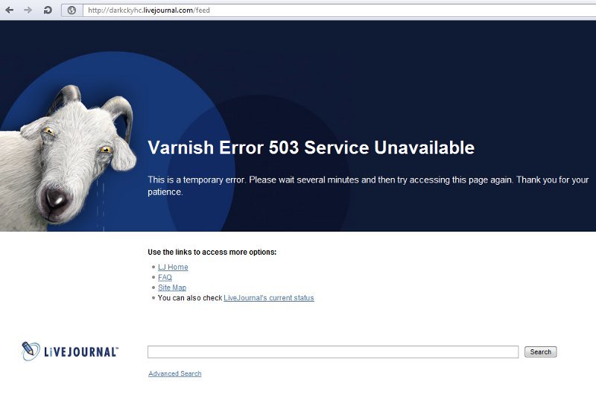Screen dimensions: 596x397
Task: Click the 'Use the links to access' text
Action: pos(212,252)
